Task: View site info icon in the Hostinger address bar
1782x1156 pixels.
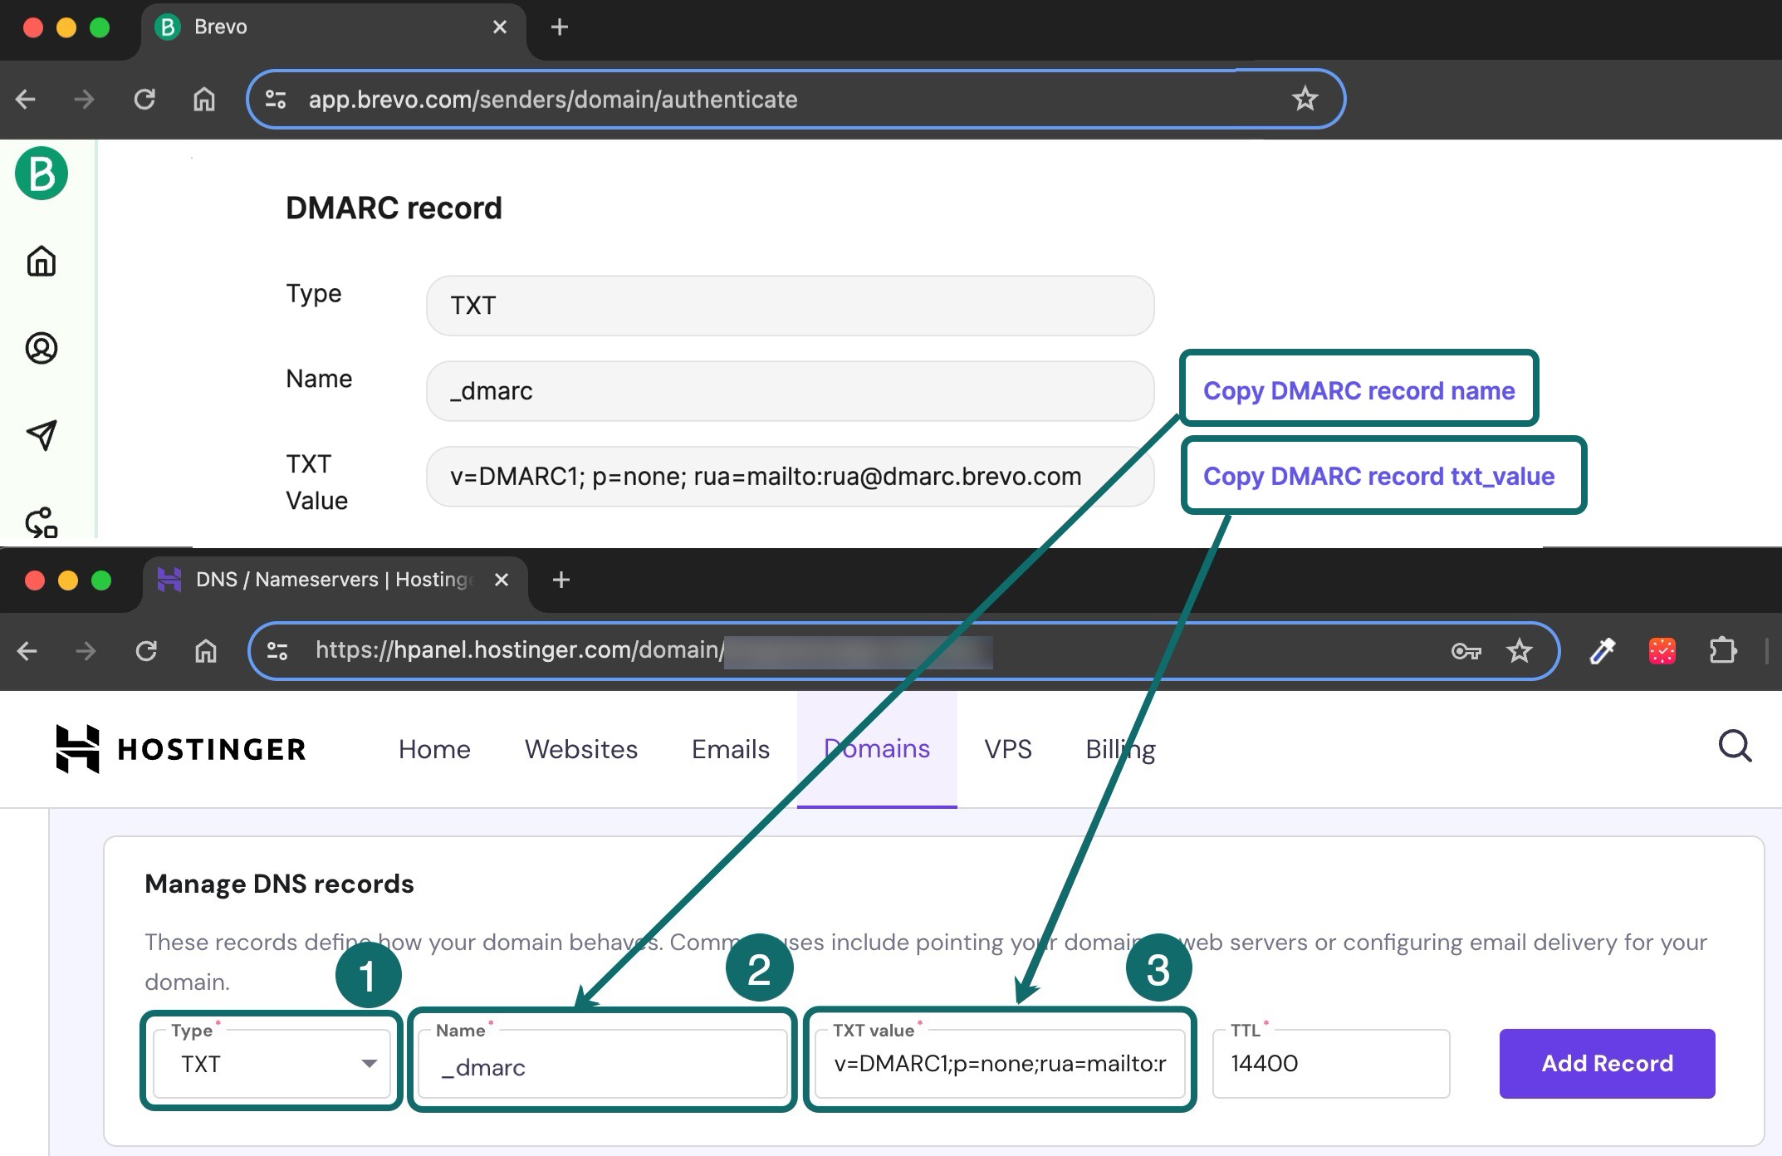Action: [x=277, y=651]
